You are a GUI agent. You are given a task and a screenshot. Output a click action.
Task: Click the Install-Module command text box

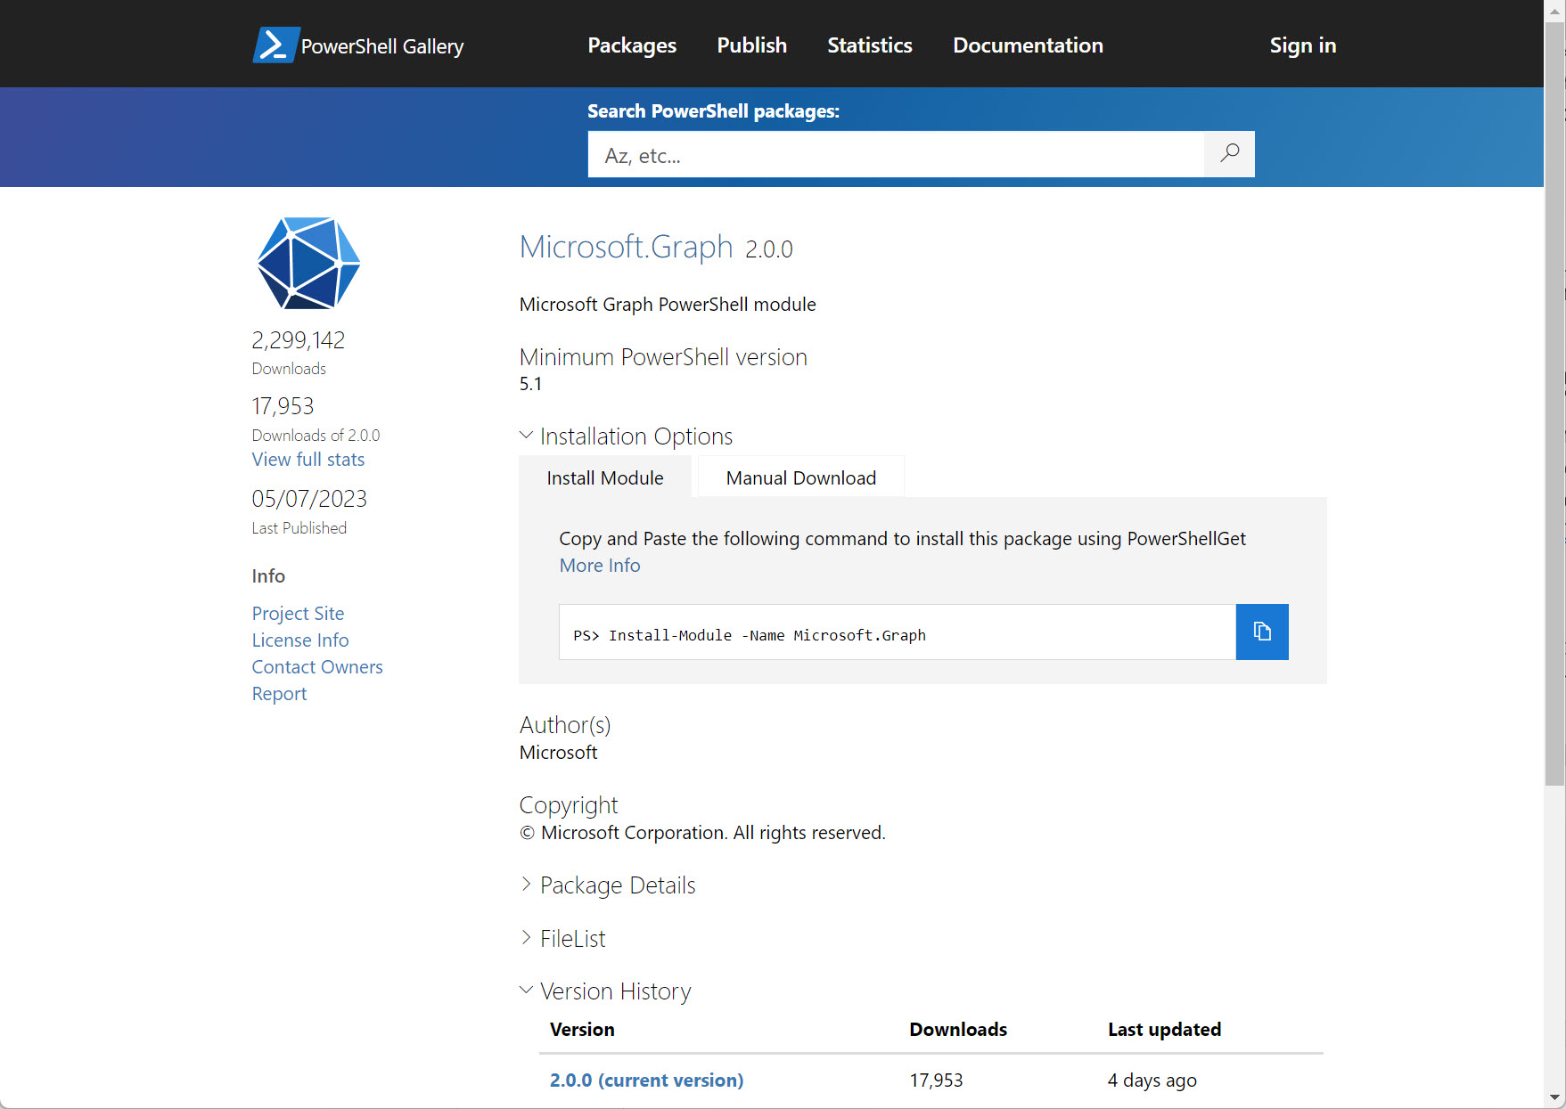[897, 632]
